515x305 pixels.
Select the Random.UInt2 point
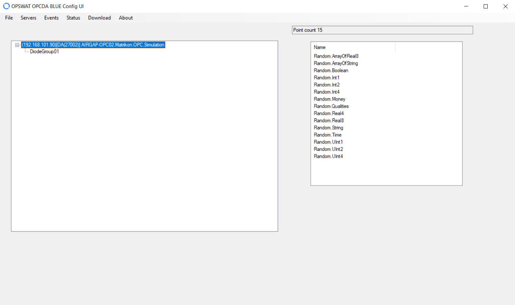coord(328,149)
